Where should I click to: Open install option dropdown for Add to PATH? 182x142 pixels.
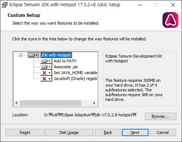[x=46, y=61]
